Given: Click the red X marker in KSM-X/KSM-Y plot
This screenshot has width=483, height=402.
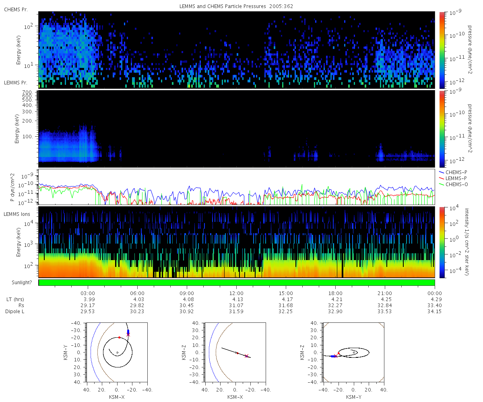Looking at the screenshot, I should click(128, 334).
